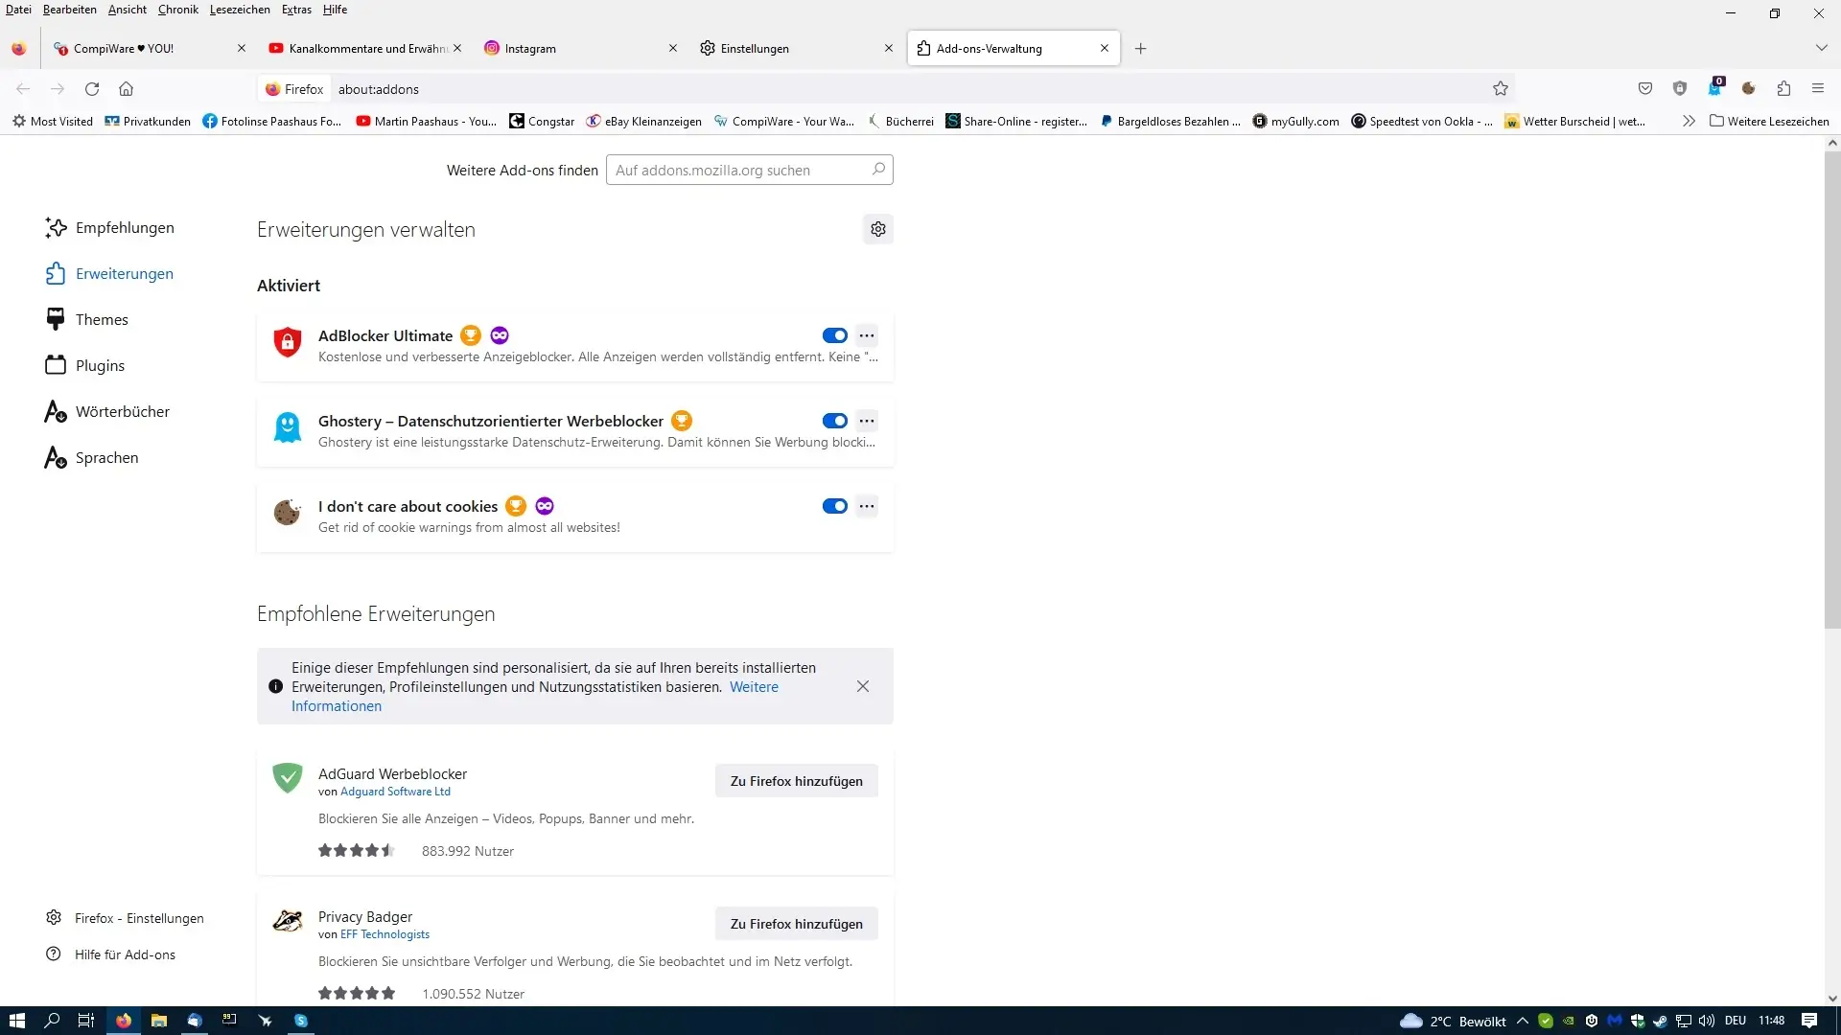Open the AdBlocker Ultimate shield toolbar icon
This screenshot has width=1841, height=1035.
coord(1680,88)
